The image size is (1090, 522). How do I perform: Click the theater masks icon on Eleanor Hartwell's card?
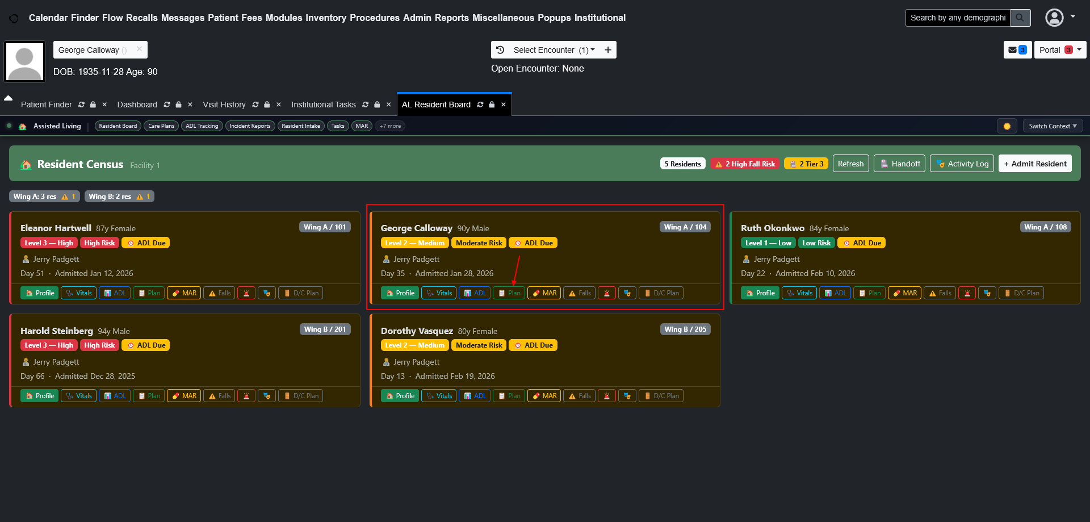tap(266, 293)
